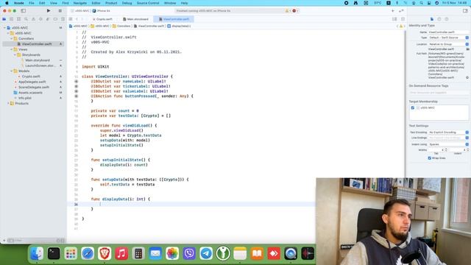Click tickerLabel outlet connection circle in gutter

(x=77, y=86)
